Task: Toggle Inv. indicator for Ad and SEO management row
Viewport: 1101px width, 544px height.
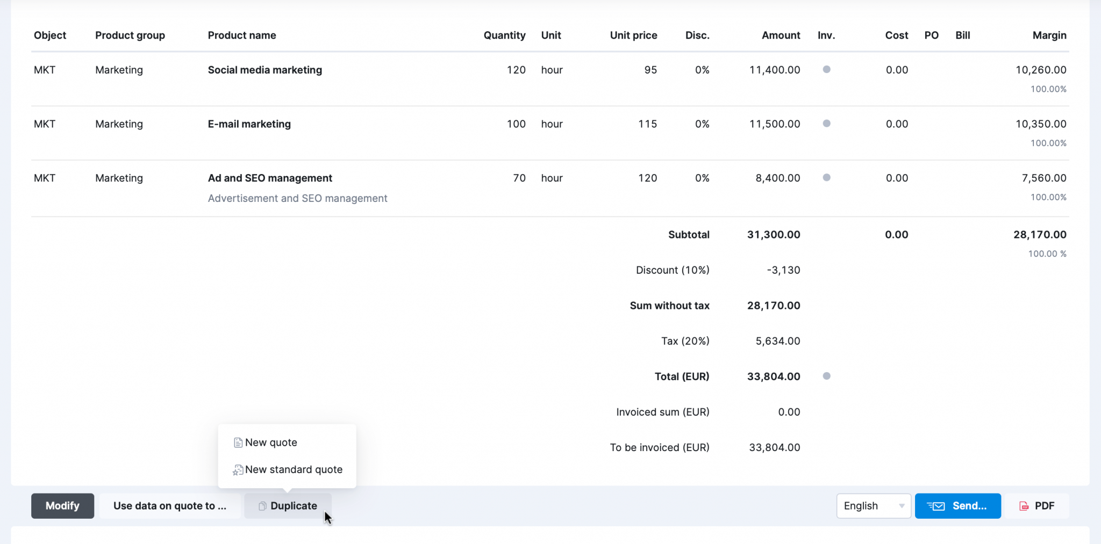Action: pyautogui.click(x=827, y=177)
